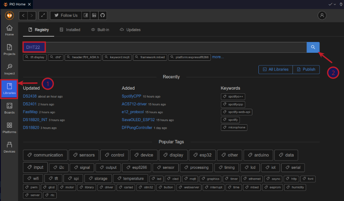This screenshot has height=201, width=344.
Task: Select the 'arduino' popular tag
Action: 258,155
